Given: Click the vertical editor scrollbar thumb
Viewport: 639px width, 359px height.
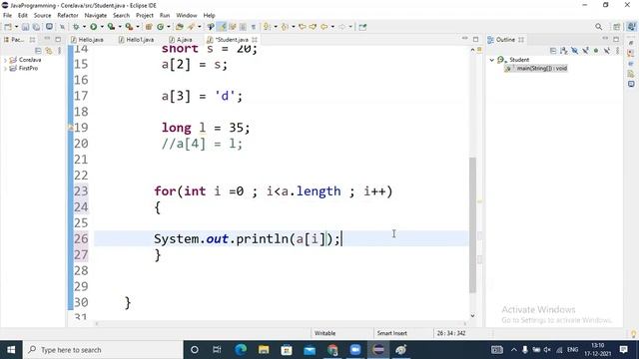Looking at the screenshot, I should [472, 224].
